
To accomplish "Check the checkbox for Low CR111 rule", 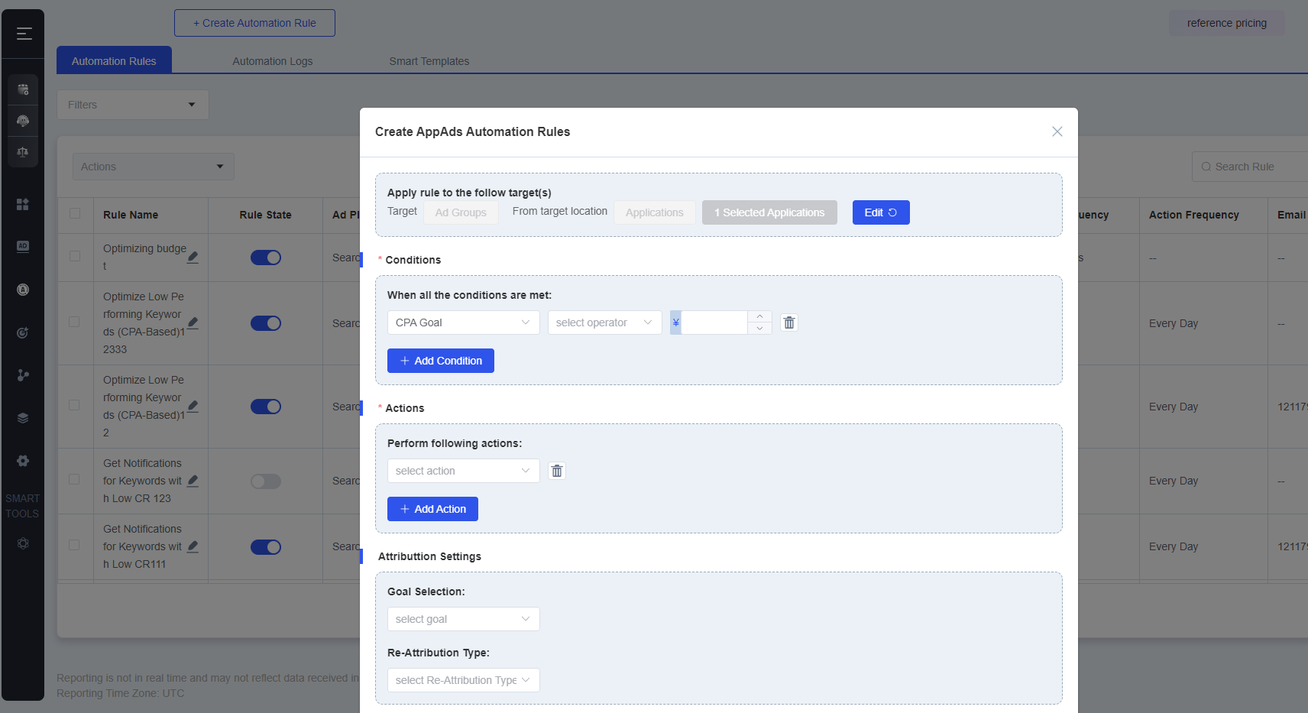I will coord(75,545).
